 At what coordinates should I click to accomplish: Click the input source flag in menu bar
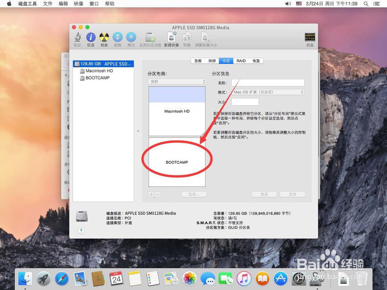pyautogui.click(x=299, y=4)
